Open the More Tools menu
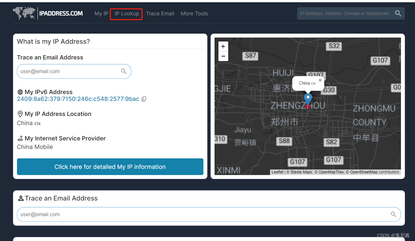This screenshot has width=415, height=241. (194, 14)
